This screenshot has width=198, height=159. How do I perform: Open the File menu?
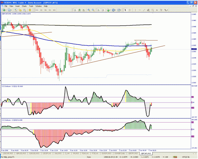click(6, 6)
